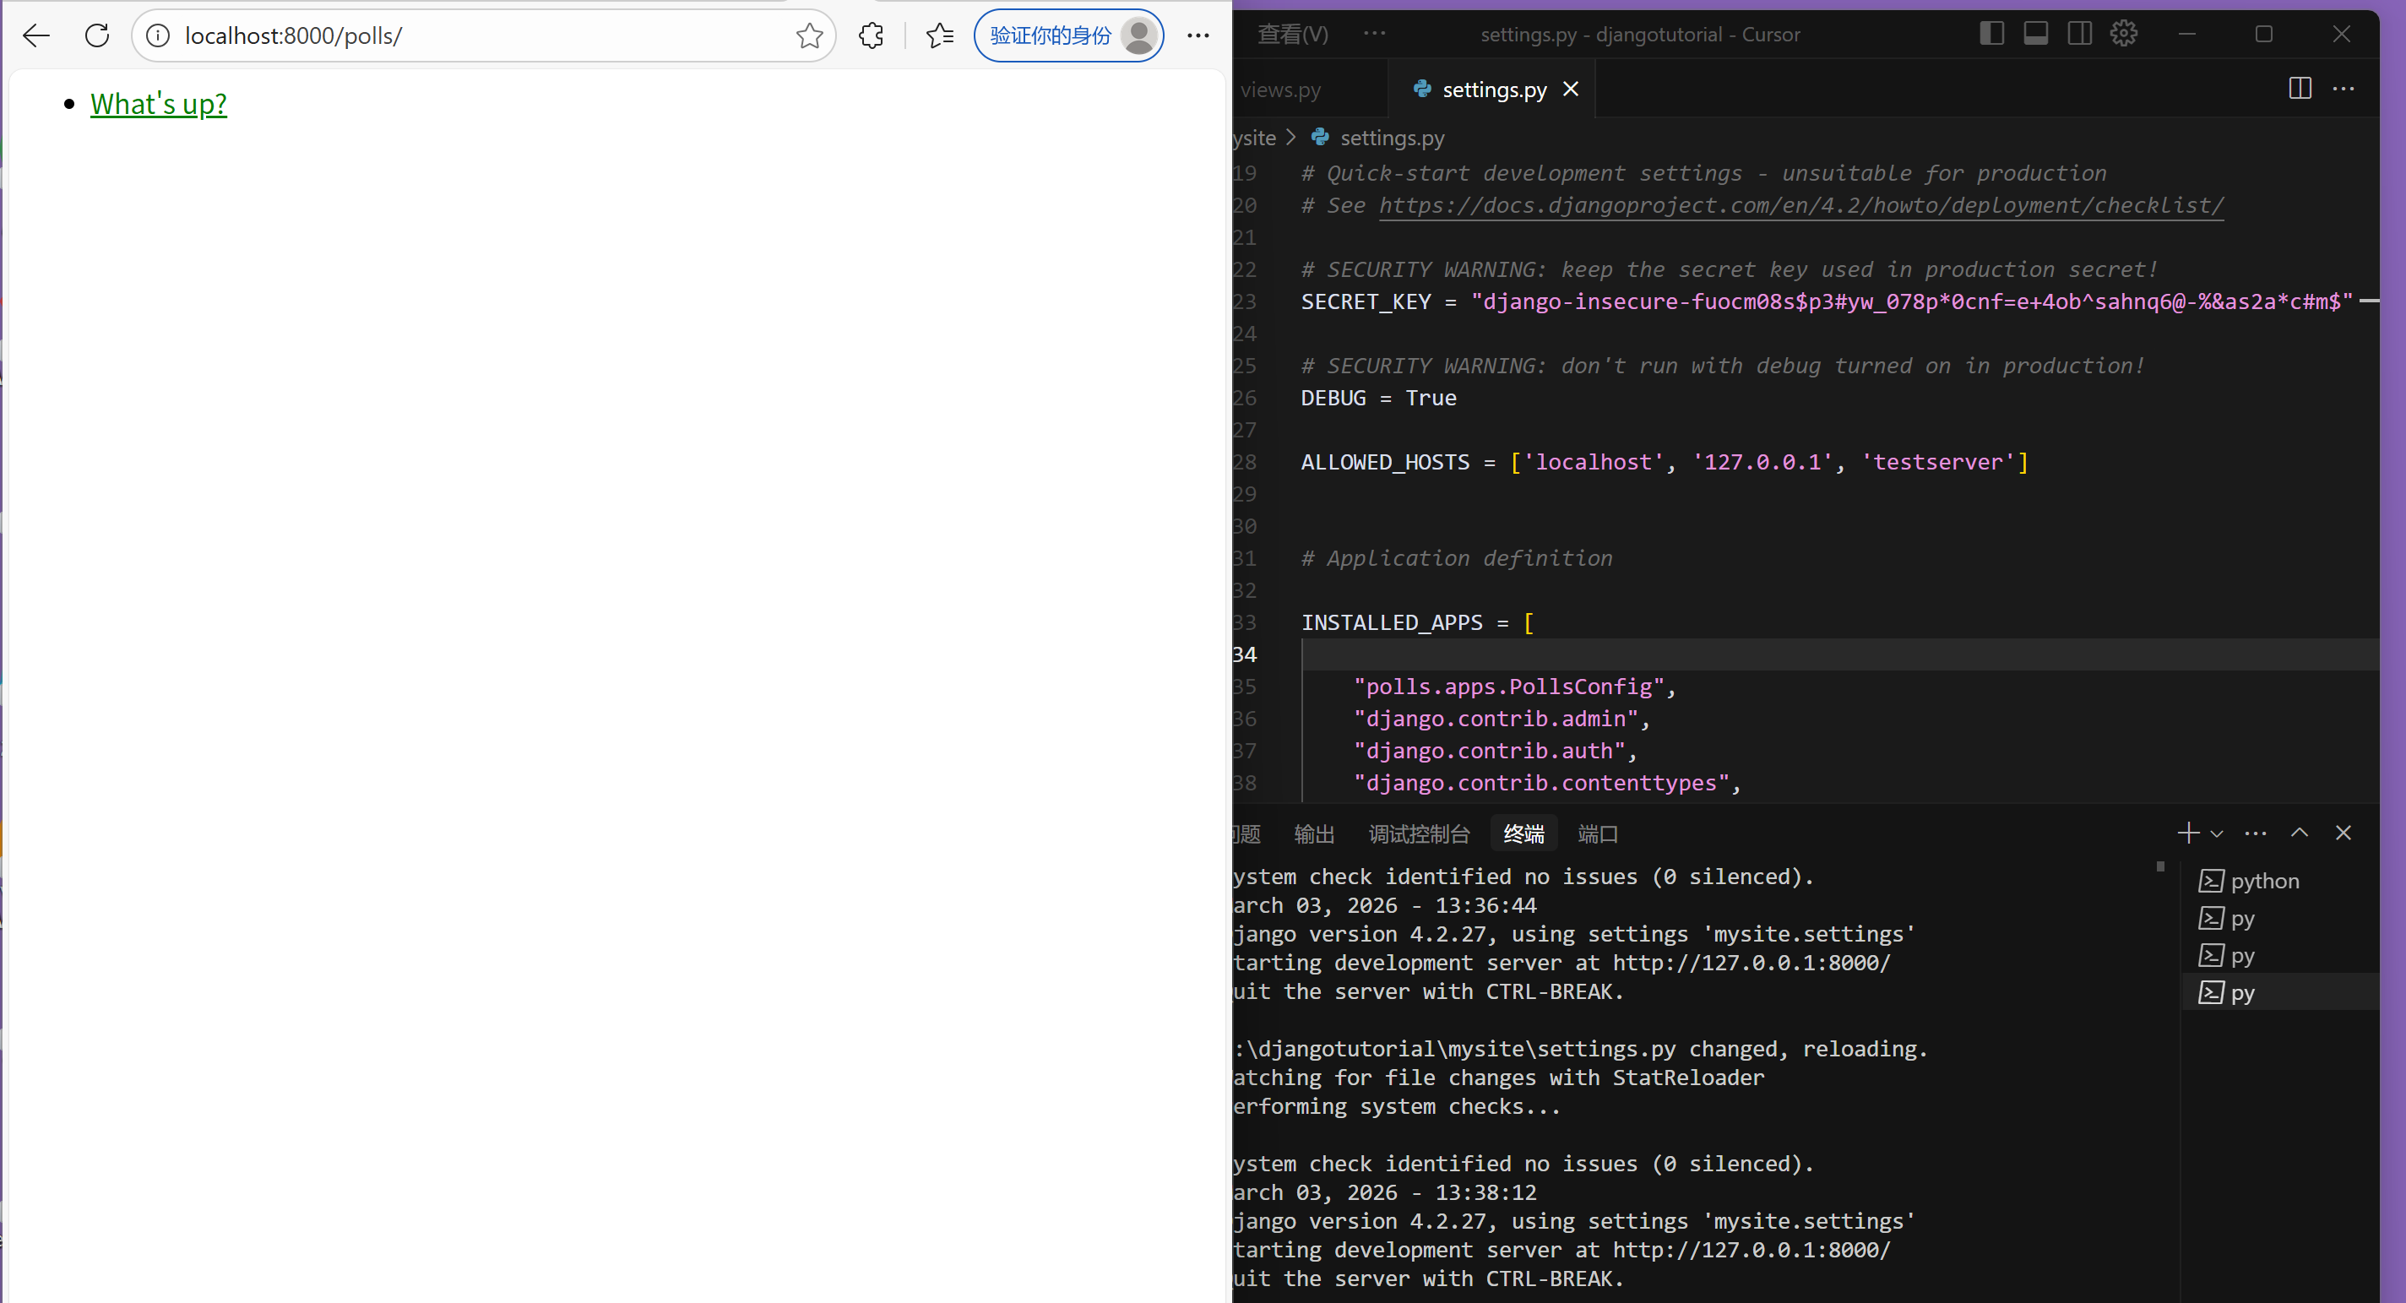The width and height of the screenshot is (2406, 1303).
Task: Toggle the secondary sidebar layout button
Action: [x=2080, y=34]
